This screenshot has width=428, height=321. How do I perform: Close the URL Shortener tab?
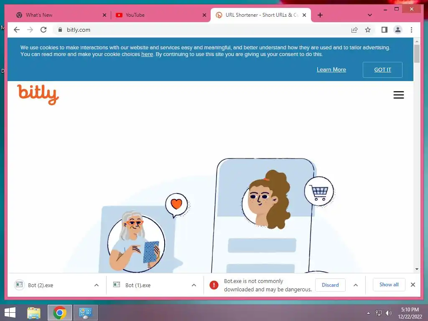pyautogui.click(x=304, y=15)
